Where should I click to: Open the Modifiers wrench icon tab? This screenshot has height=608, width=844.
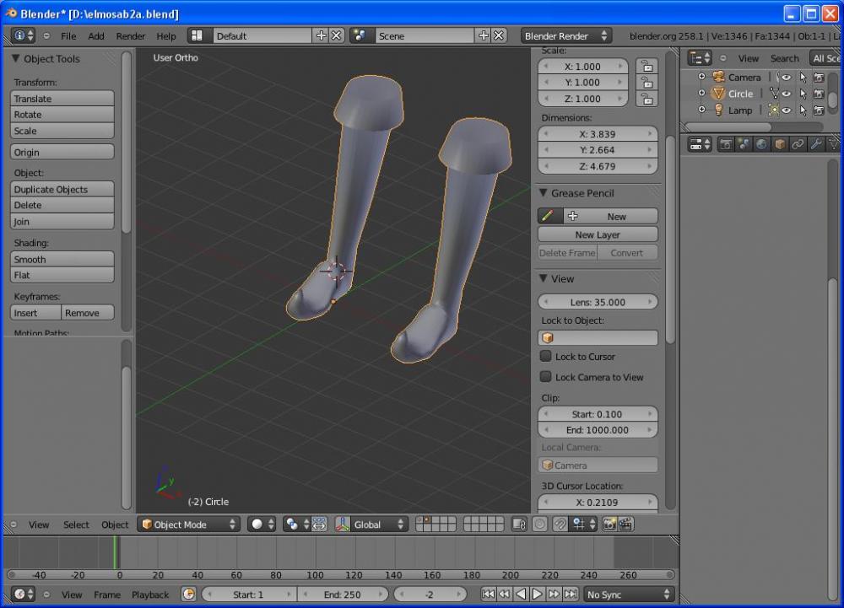816,144
